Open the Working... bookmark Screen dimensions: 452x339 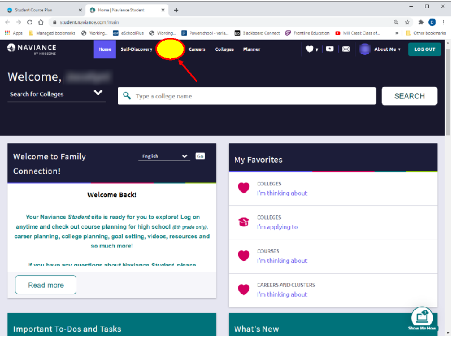[94, 33]
